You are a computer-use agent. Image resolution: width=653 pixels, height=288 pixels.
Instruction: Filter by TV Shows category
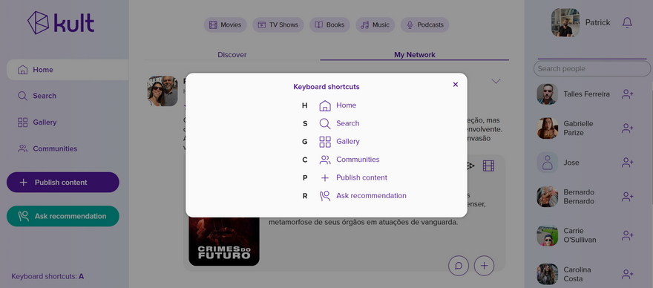pos(278,24)
